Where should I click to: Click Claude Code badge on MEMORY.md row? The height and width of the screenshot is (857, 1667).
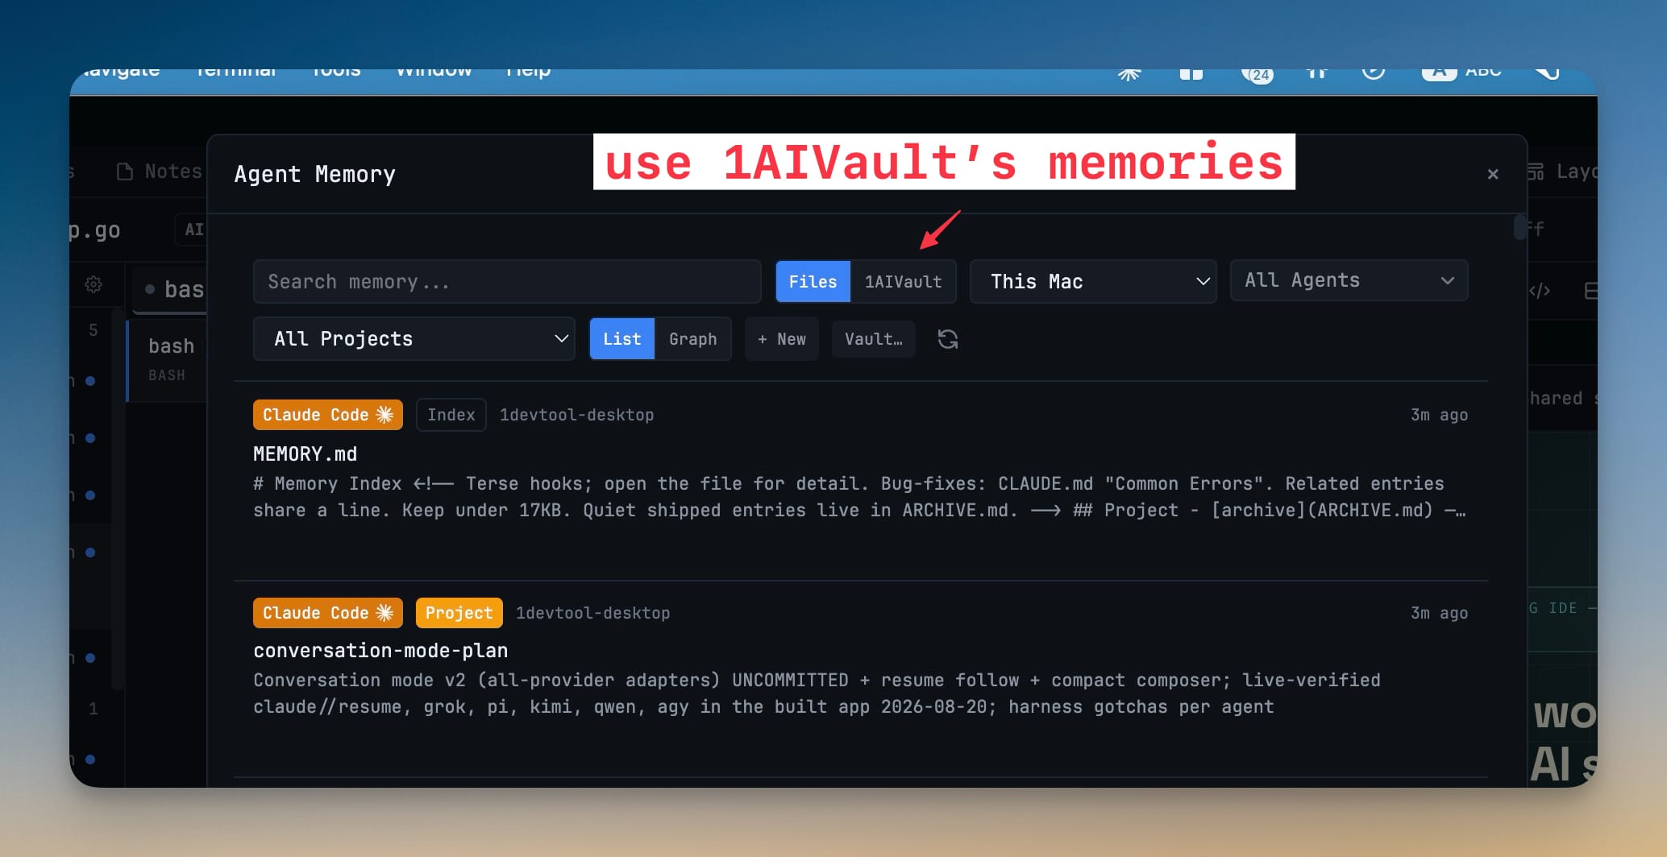pos(328,415)
